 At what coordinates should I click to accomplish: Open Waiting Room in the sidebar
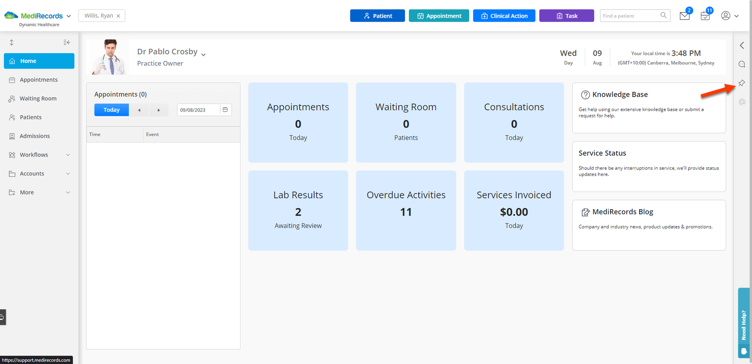click(x=39, y=98)
